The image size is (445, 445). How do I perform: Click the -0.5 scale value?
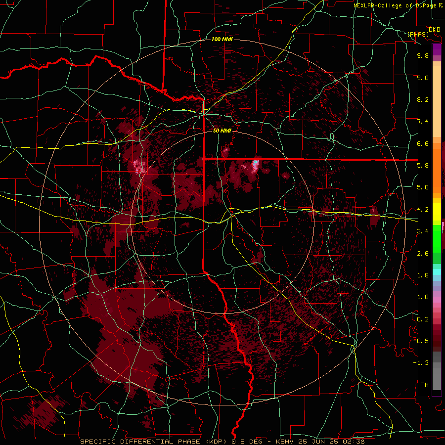[421, 341]
